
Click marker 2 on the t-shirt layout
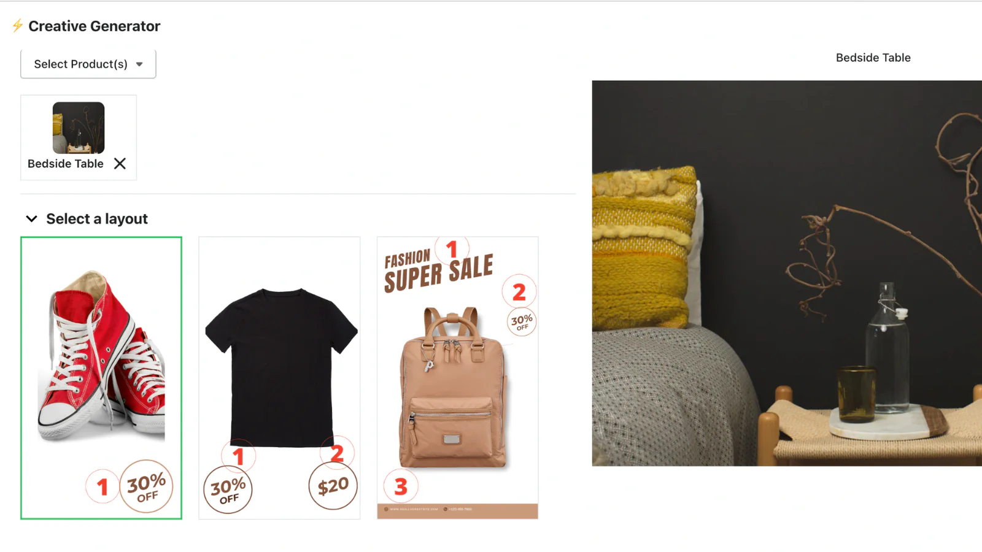point(337,453)
